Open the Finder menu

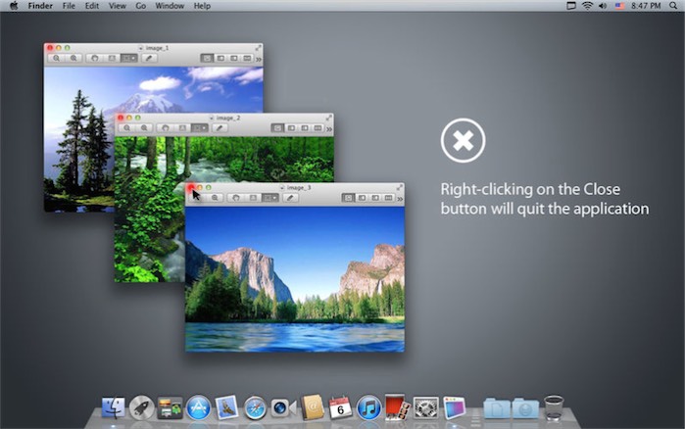point(40,6)
